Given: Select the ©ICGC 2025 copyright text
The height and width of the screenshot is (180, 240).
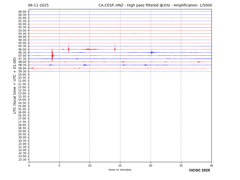Looking at the screenshot, I should (x=199, y=170).
